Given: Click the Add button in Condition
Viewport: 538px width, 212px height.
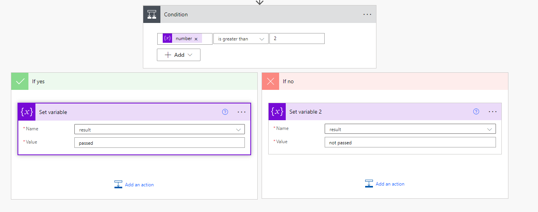Looking at the screenshot, I should coord(179,55).
